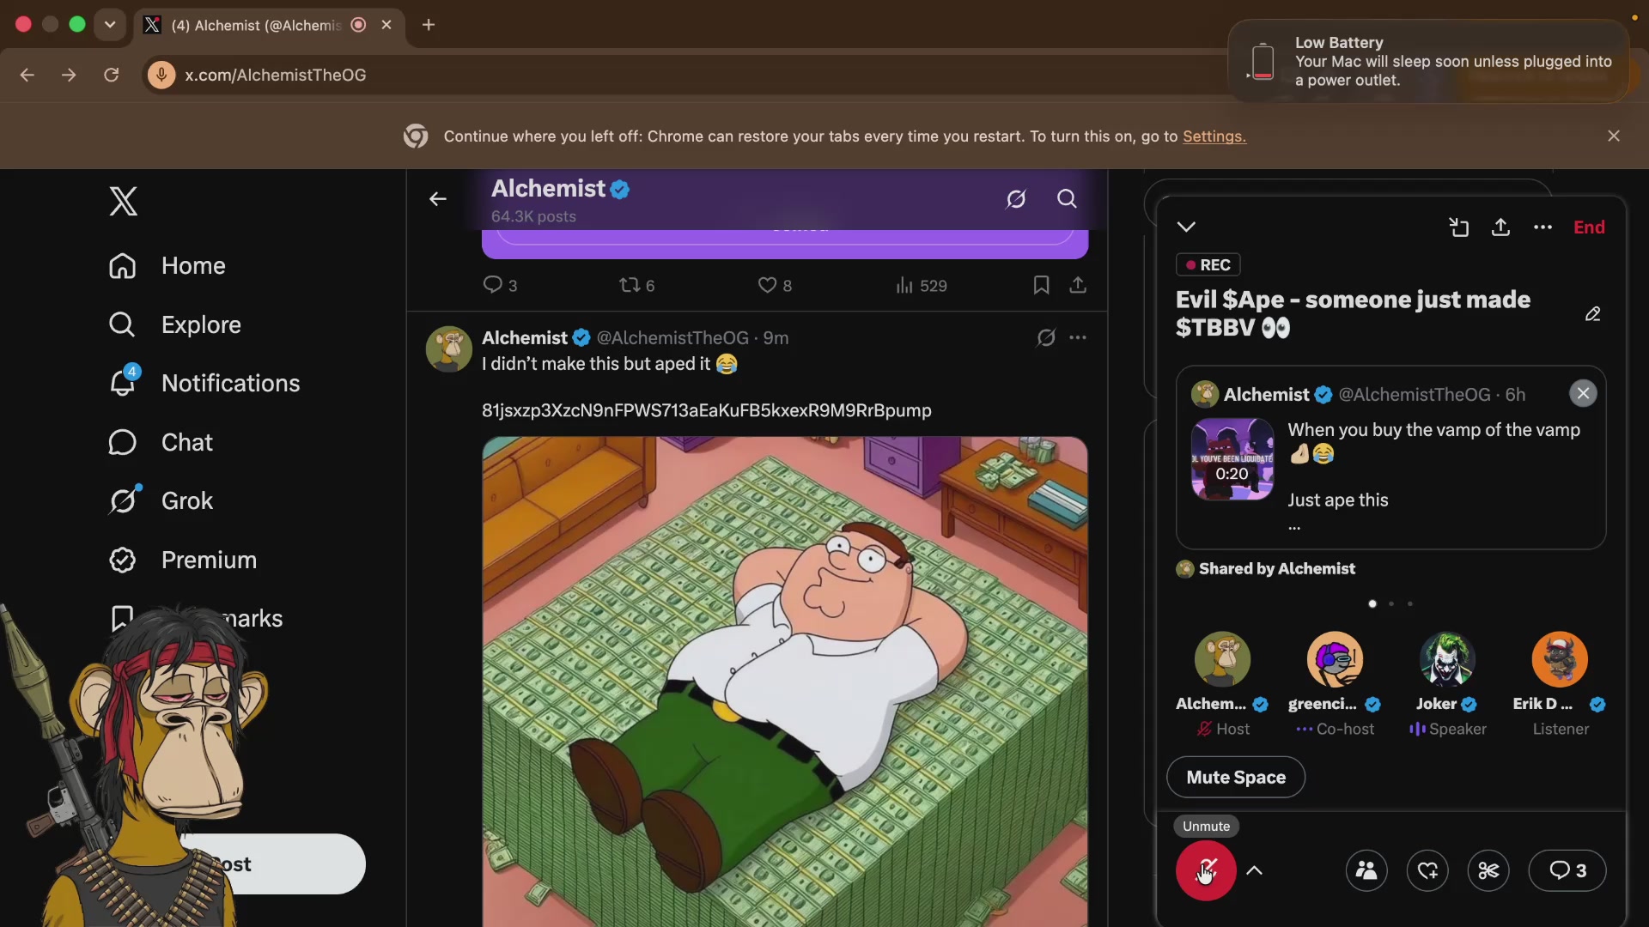Reply to the post with 3 comments
Image resolution: width=1649 pixels, height=927 pixels.
[x=500, y=285]
